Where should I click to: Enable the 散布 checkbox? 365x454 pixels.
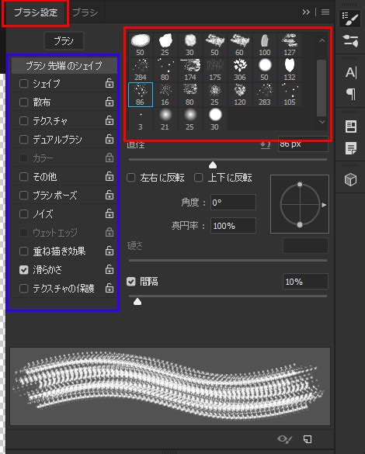pyautogui.click(x=23, y=102)
